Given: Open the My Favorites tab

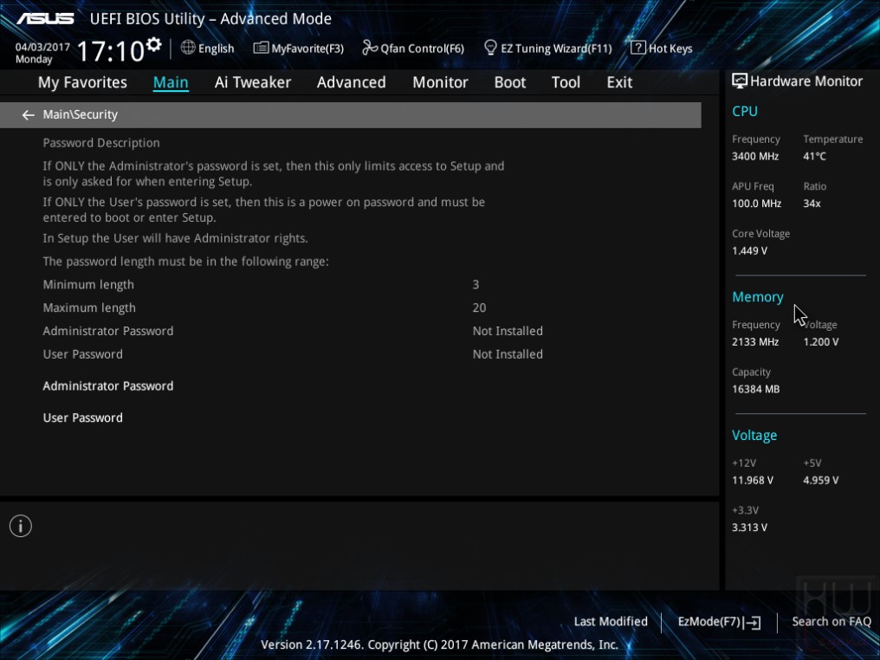Looking at the screenshot, I should pyautogui.click(x=82, y=82).
